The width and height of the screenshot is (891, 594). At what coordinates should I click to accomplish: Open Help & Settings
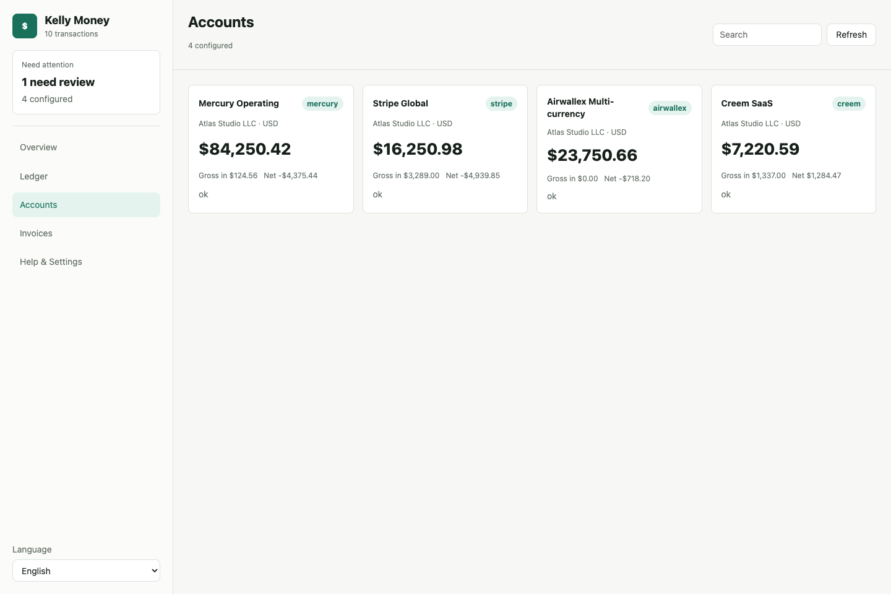[86, 262]
